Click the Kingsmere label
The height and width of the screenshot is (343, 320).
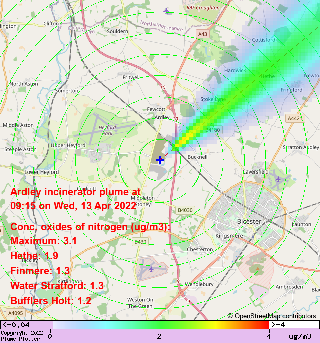point(229,236)
